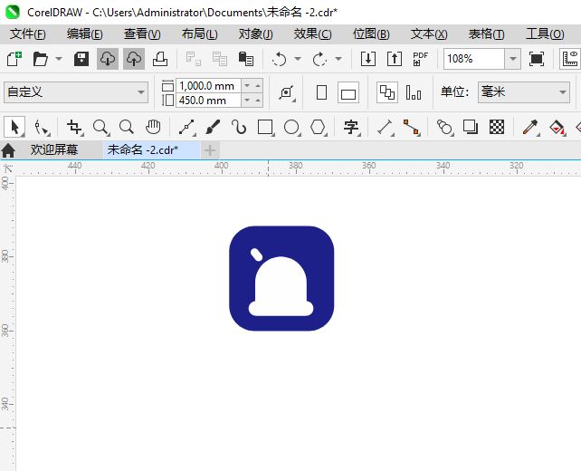
Task: Select the Shape edit tool
Action: (x=41, y=127)
